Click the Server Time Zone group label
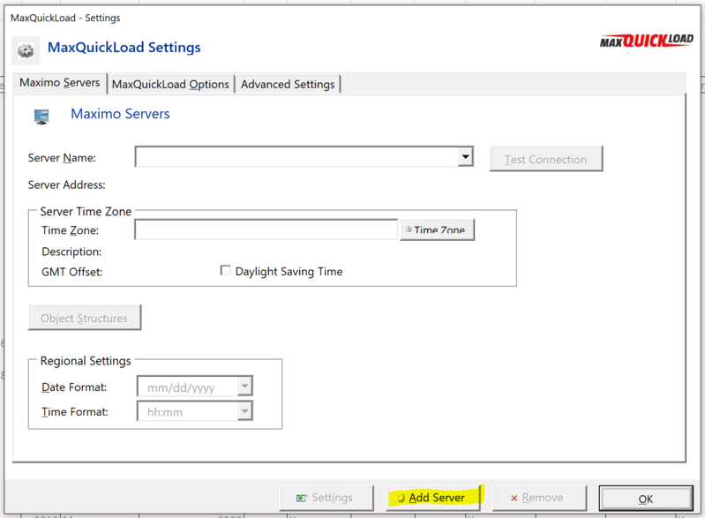 (86, 211)
